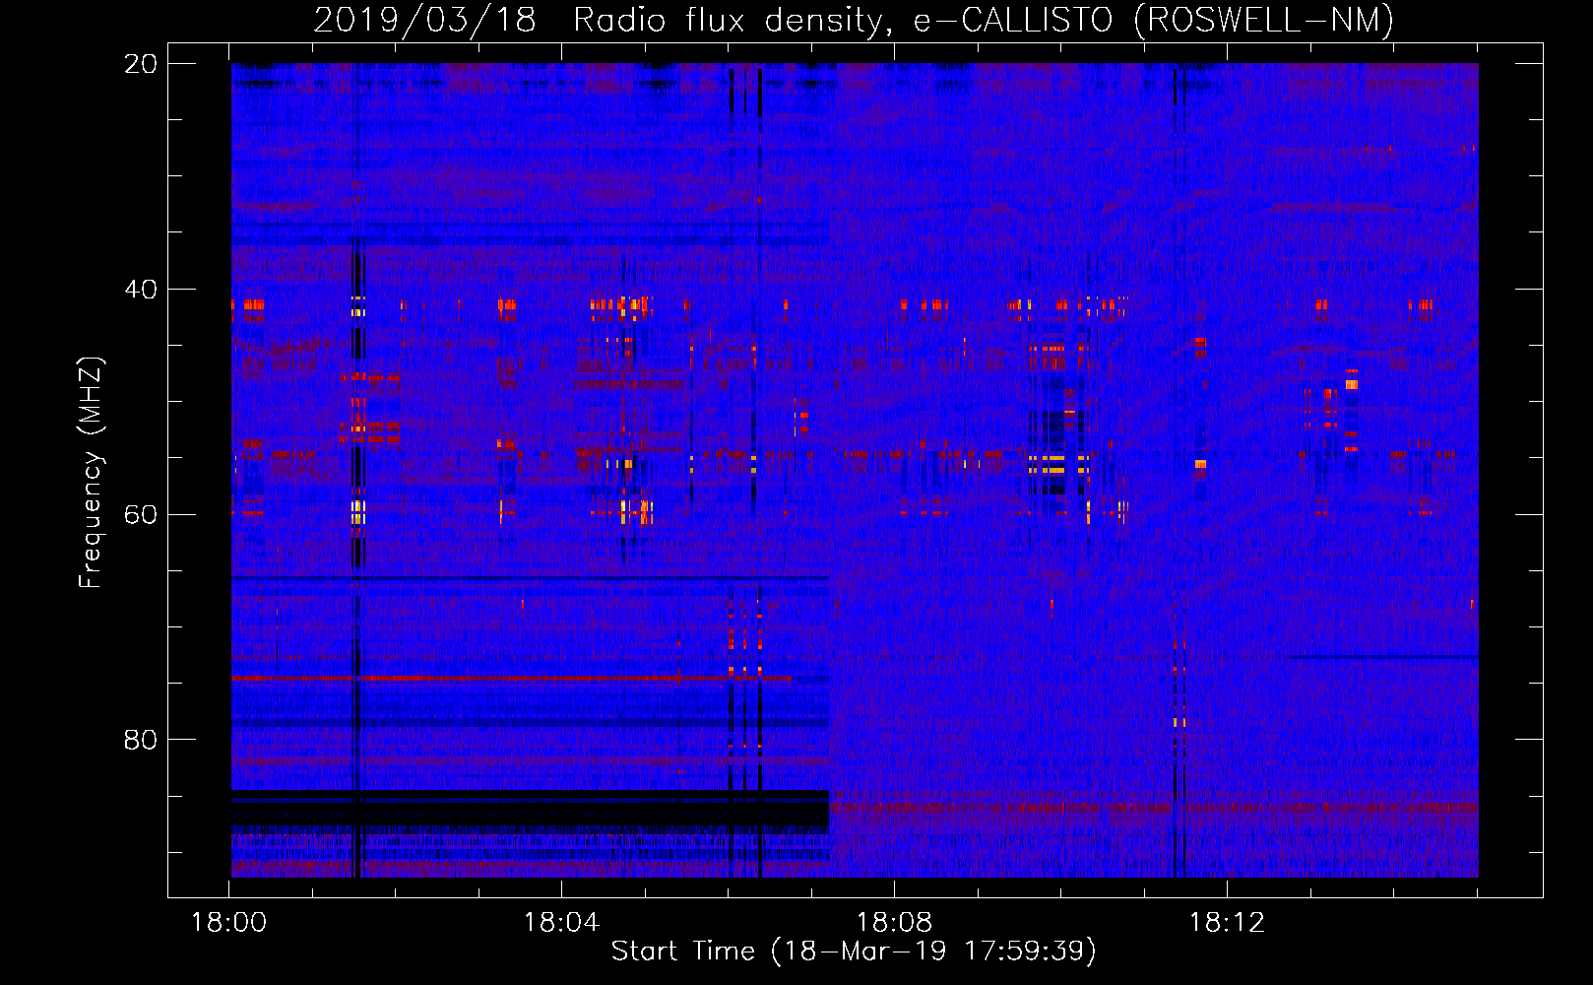Screen dimensions: 1593x985
Task: Click the "Frequency (MHZ)" axis label
Action: (x=91, y=473)
